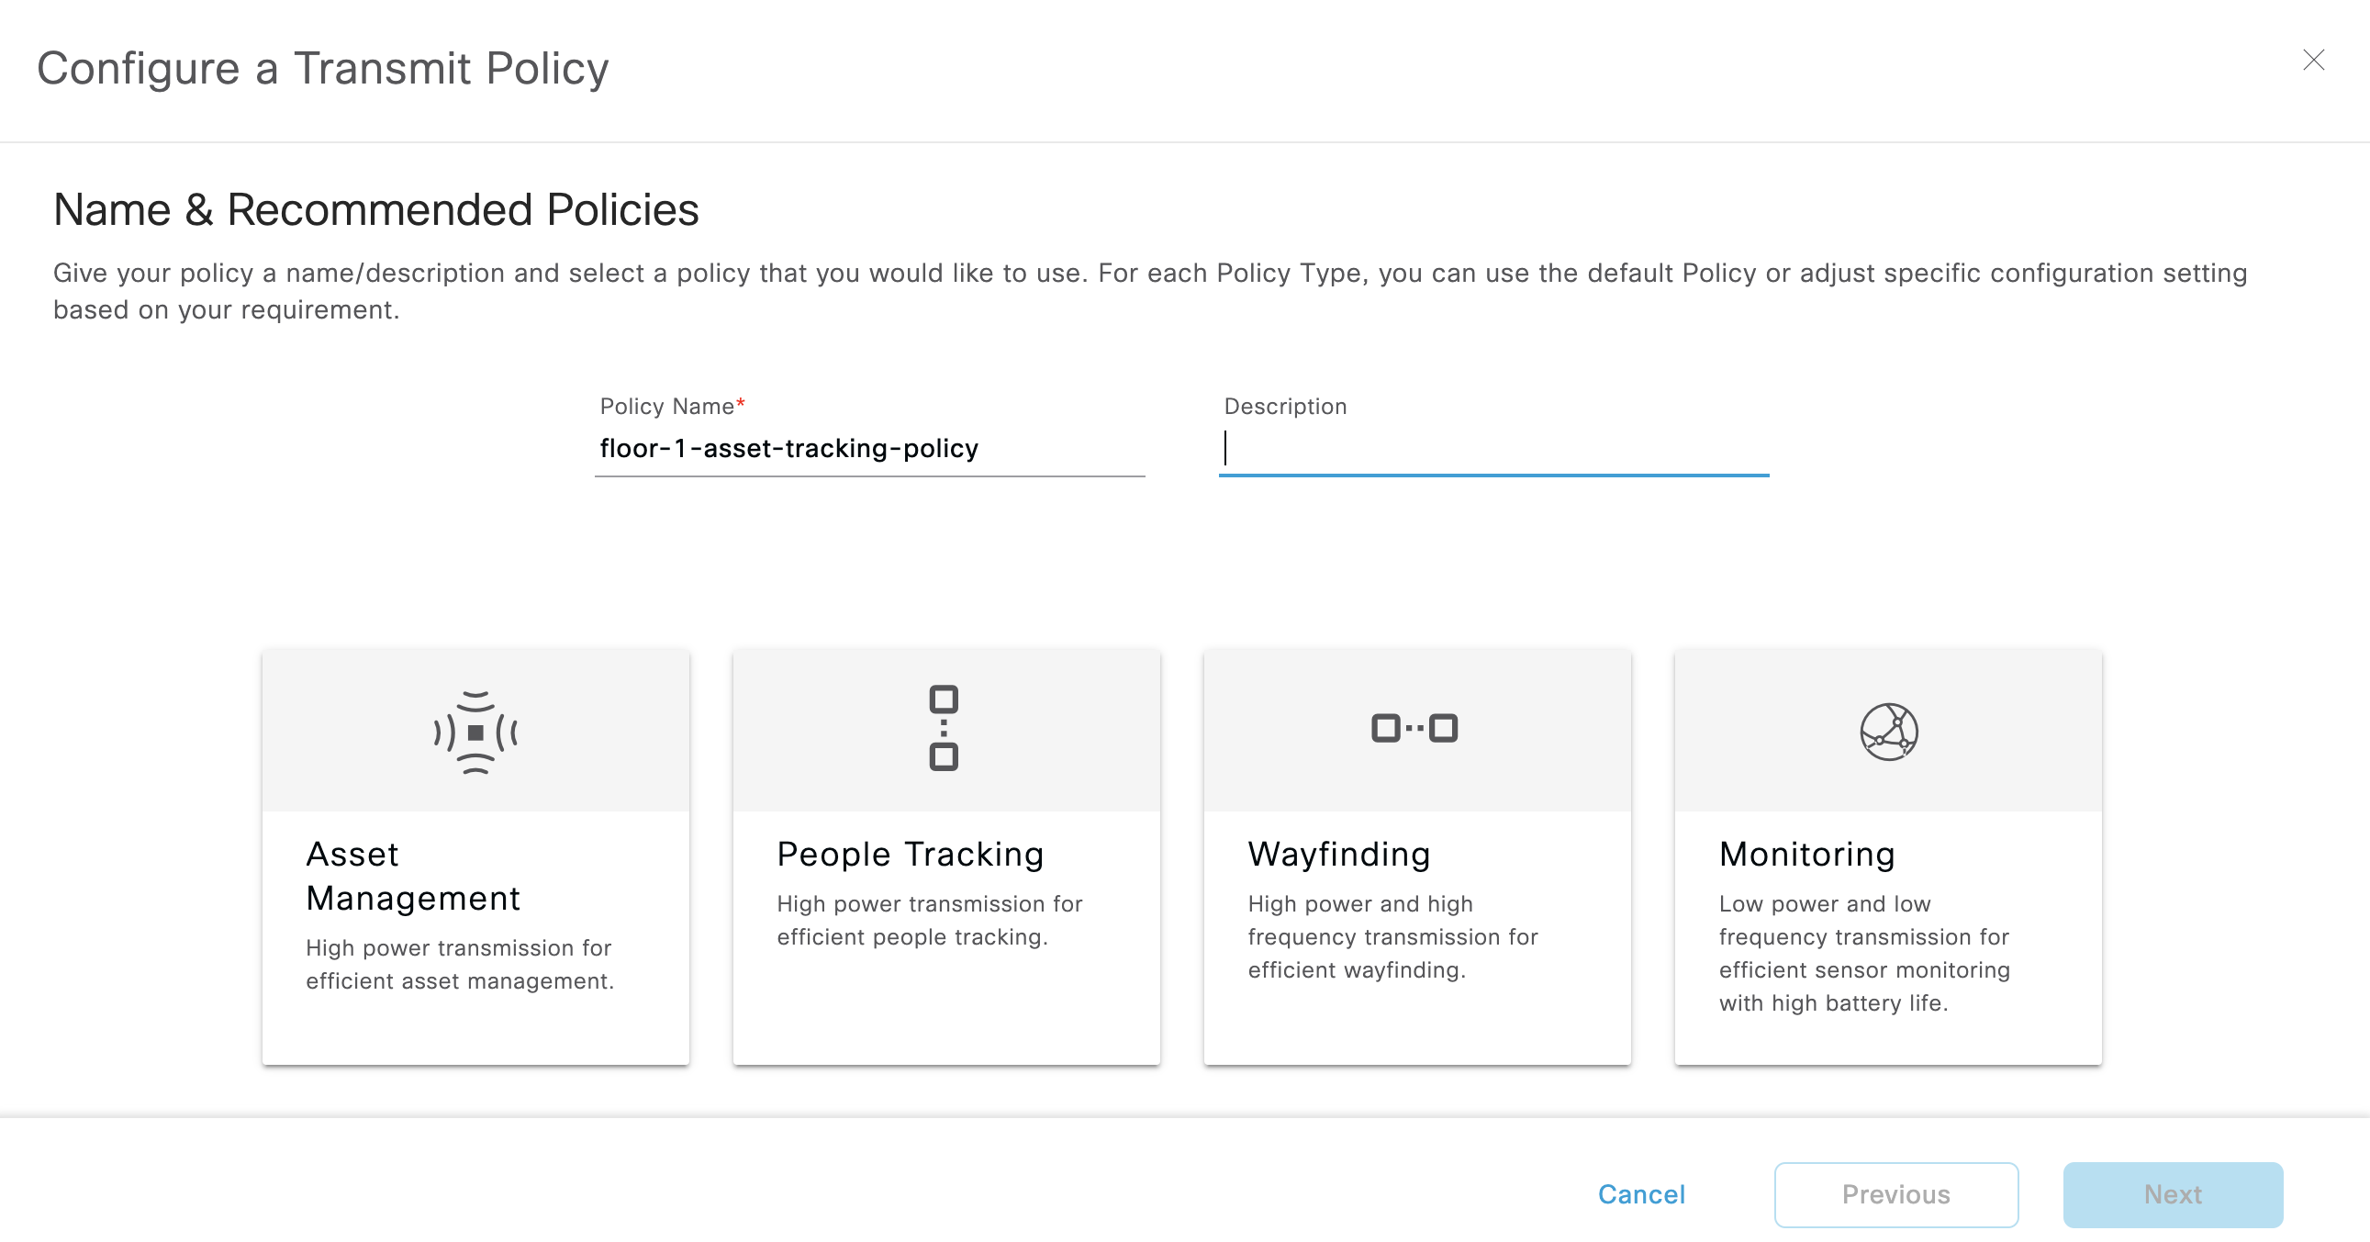
Task: Proceed with the Next button
Action: 2172,1194
